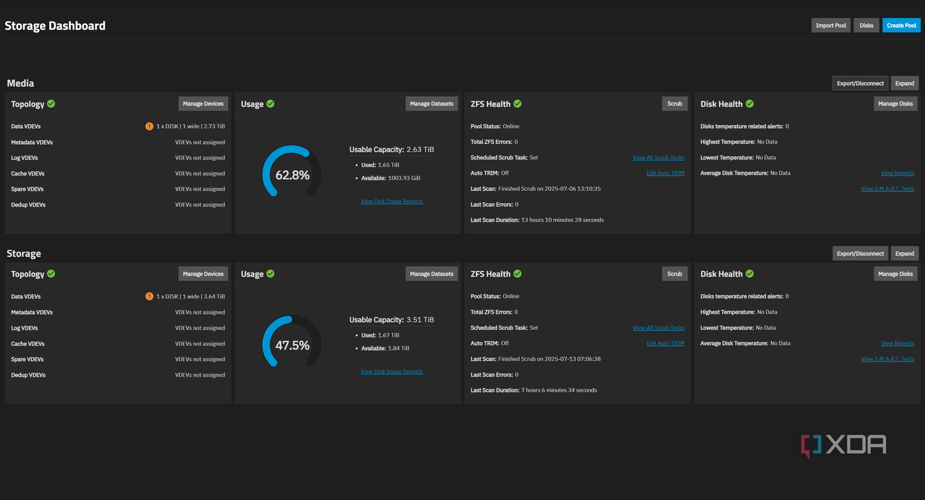Click the orange warning icon on Media Data VDEVs
Viewport: 925px width, 500px height.
tap(149, 126)
